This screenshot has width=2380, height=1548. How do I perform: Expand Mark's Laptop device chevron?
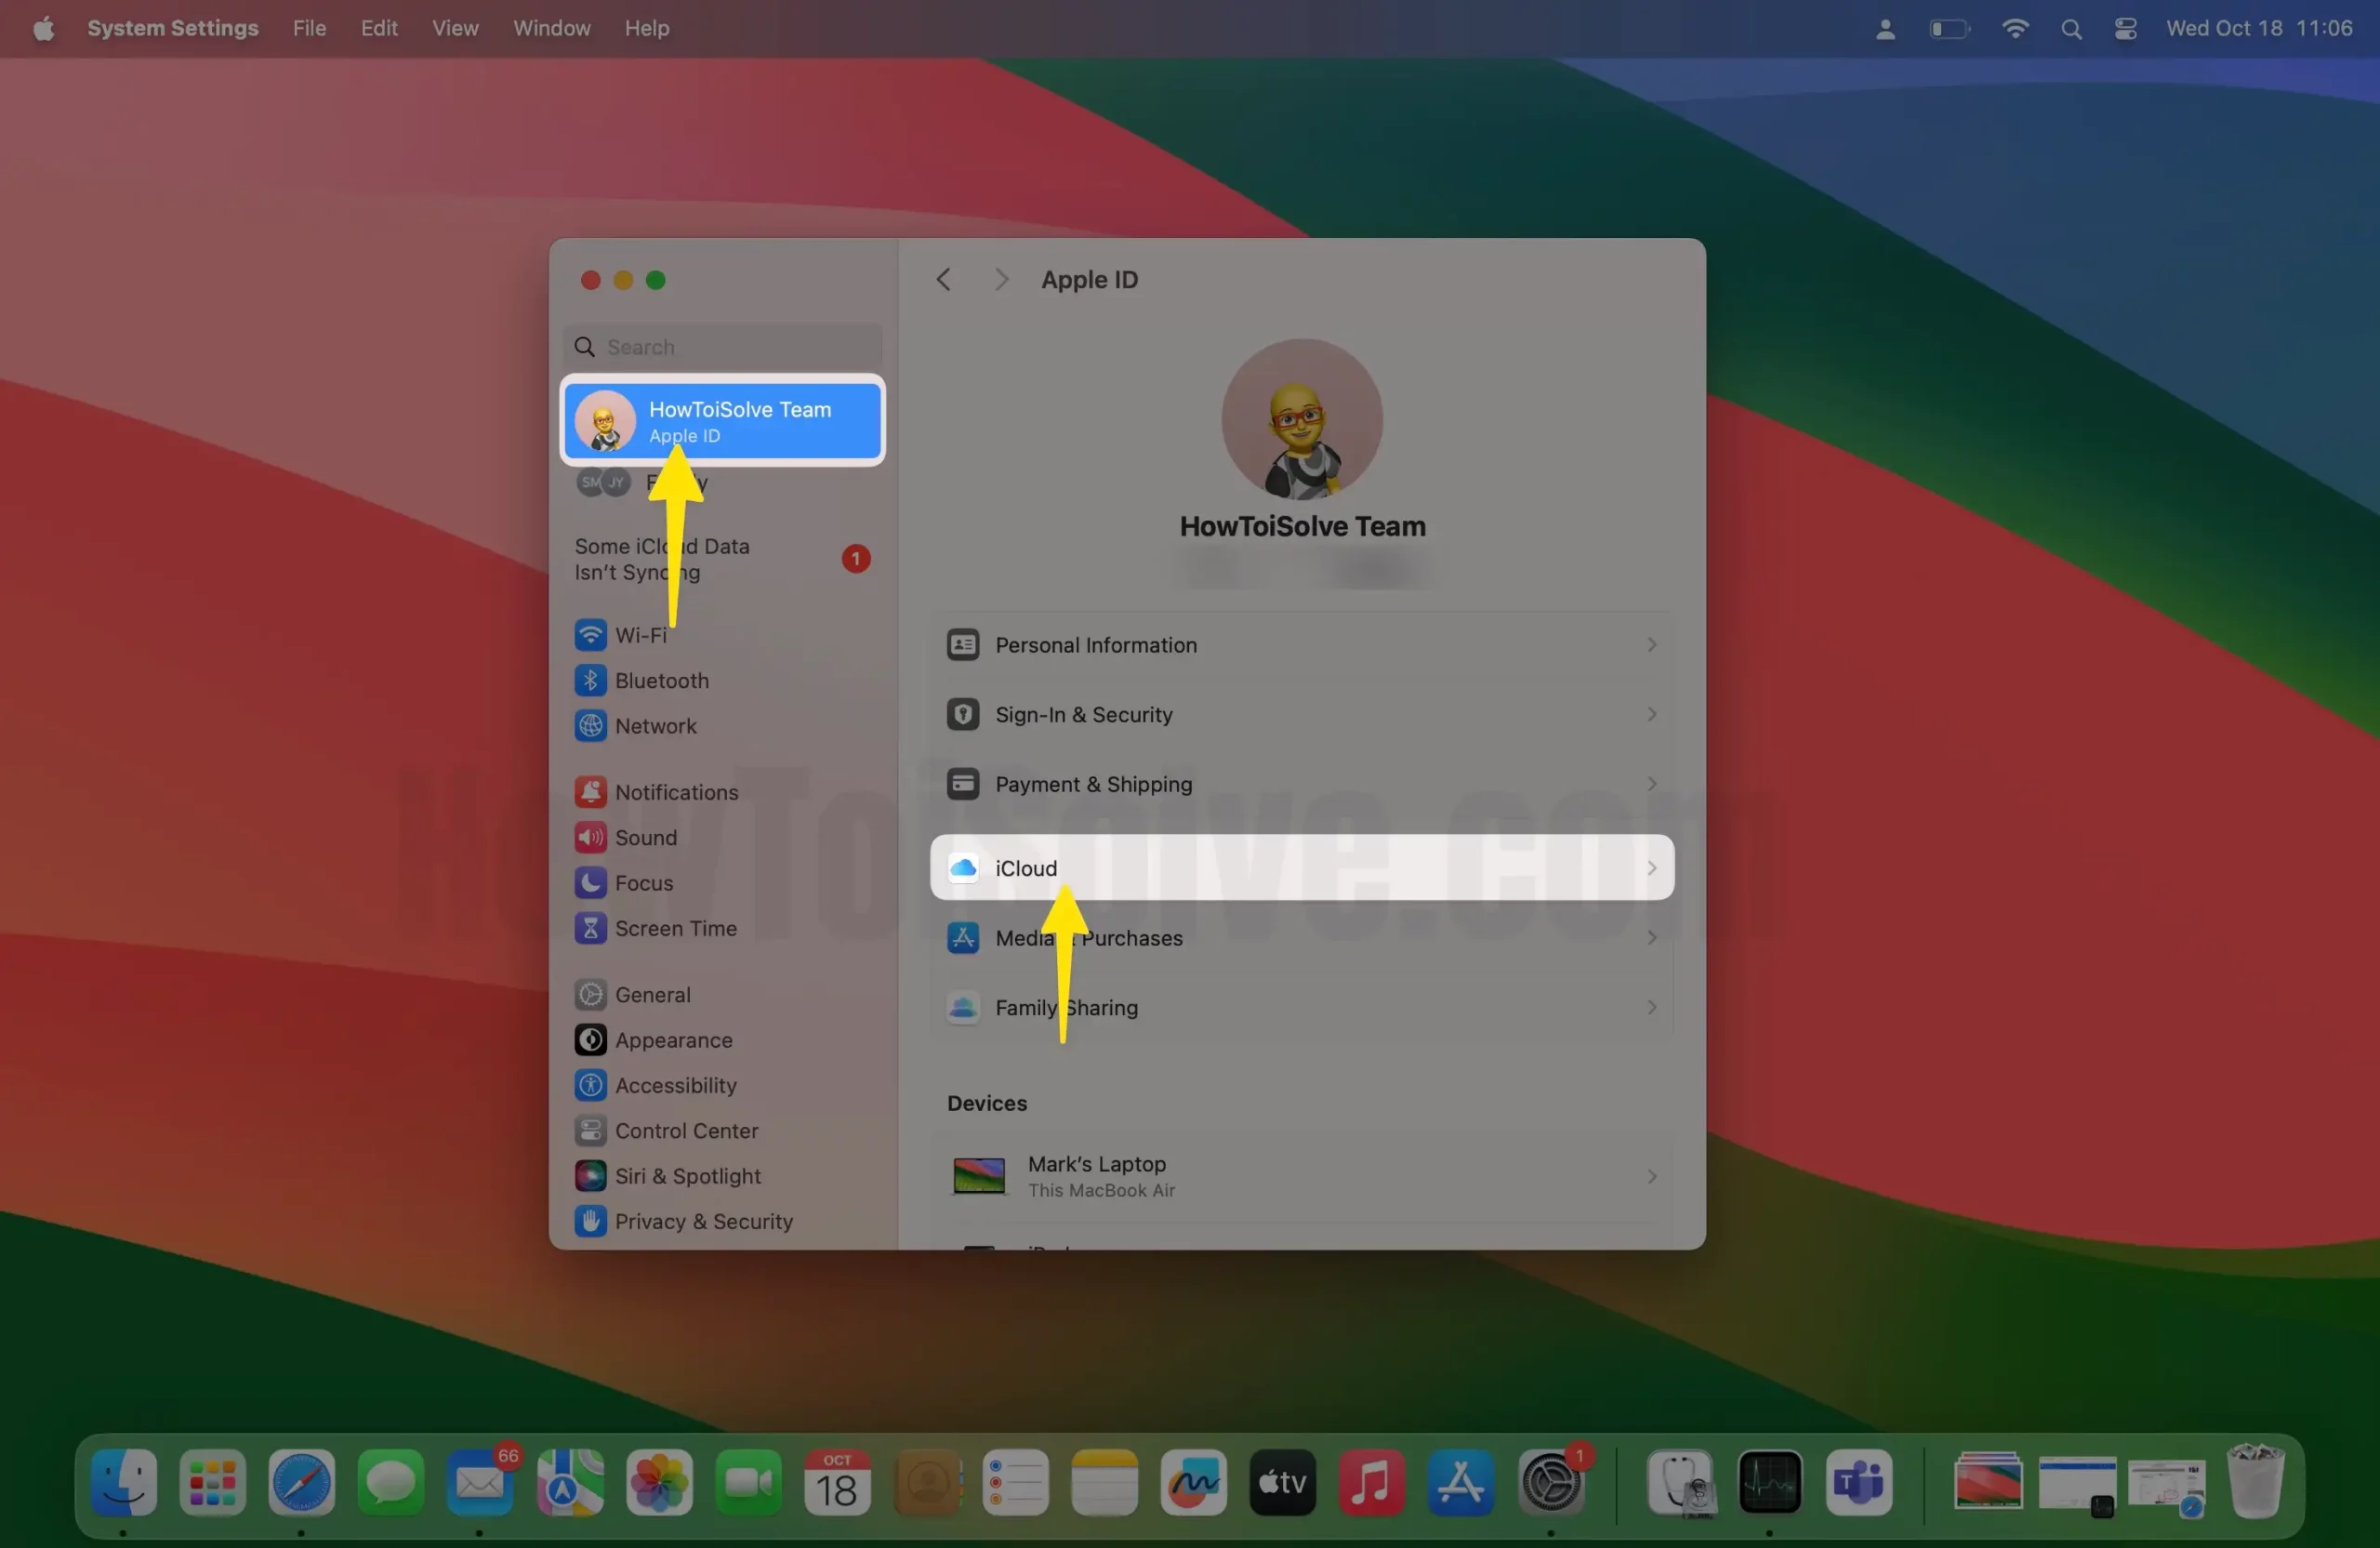click(x=1652, y=1177)
